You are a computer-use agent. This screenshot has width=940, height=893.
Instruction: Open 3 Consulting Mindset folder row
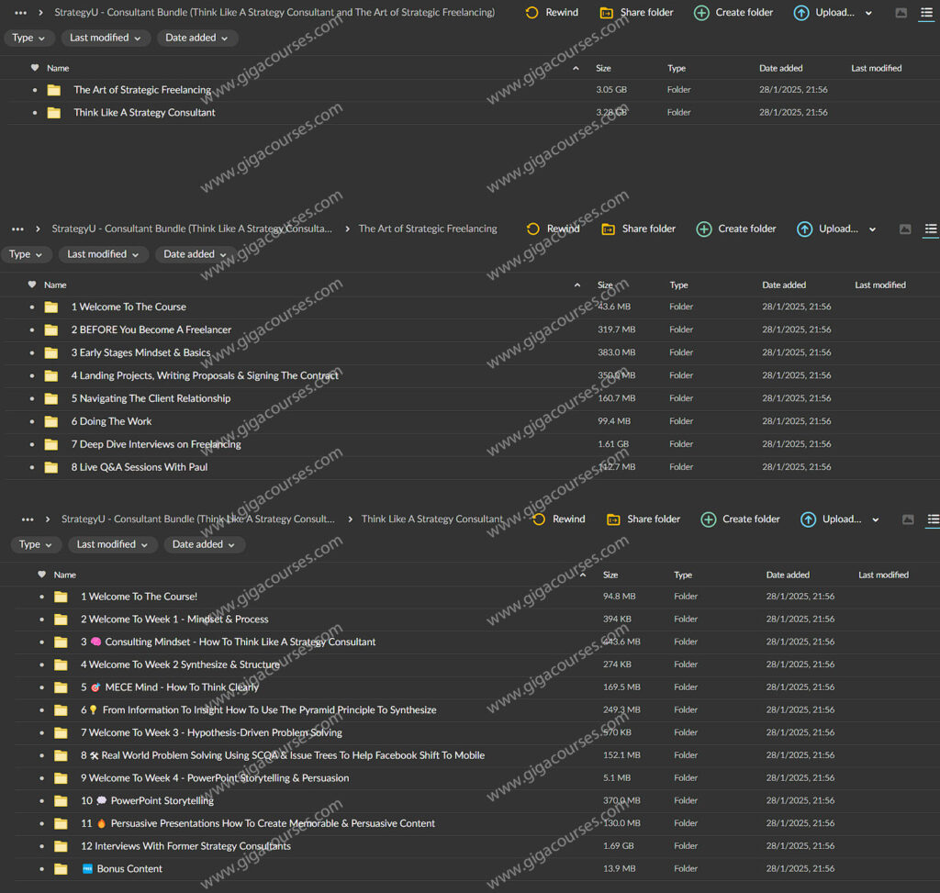(x=228, y=642)
